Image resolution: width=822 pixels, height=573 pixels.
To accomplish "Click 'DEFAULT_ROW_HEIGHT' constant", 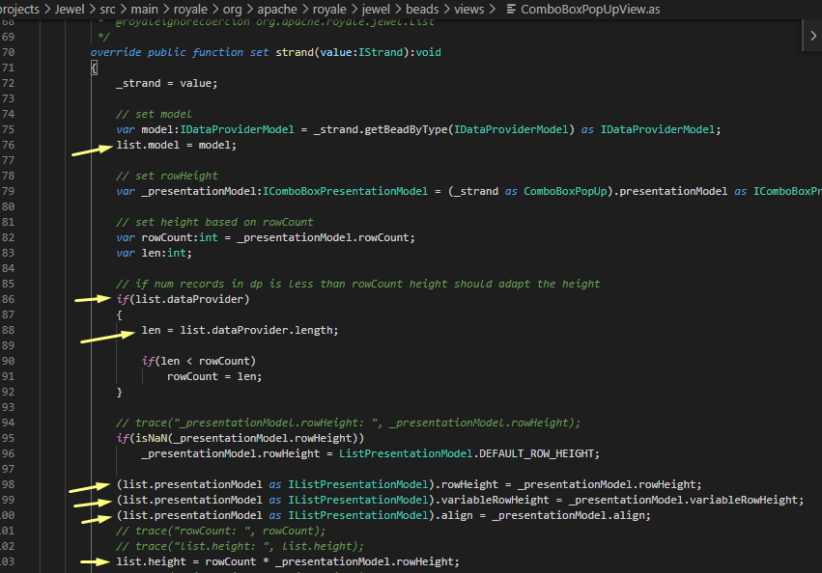I will pyautogui.click(x=536, y=453).
